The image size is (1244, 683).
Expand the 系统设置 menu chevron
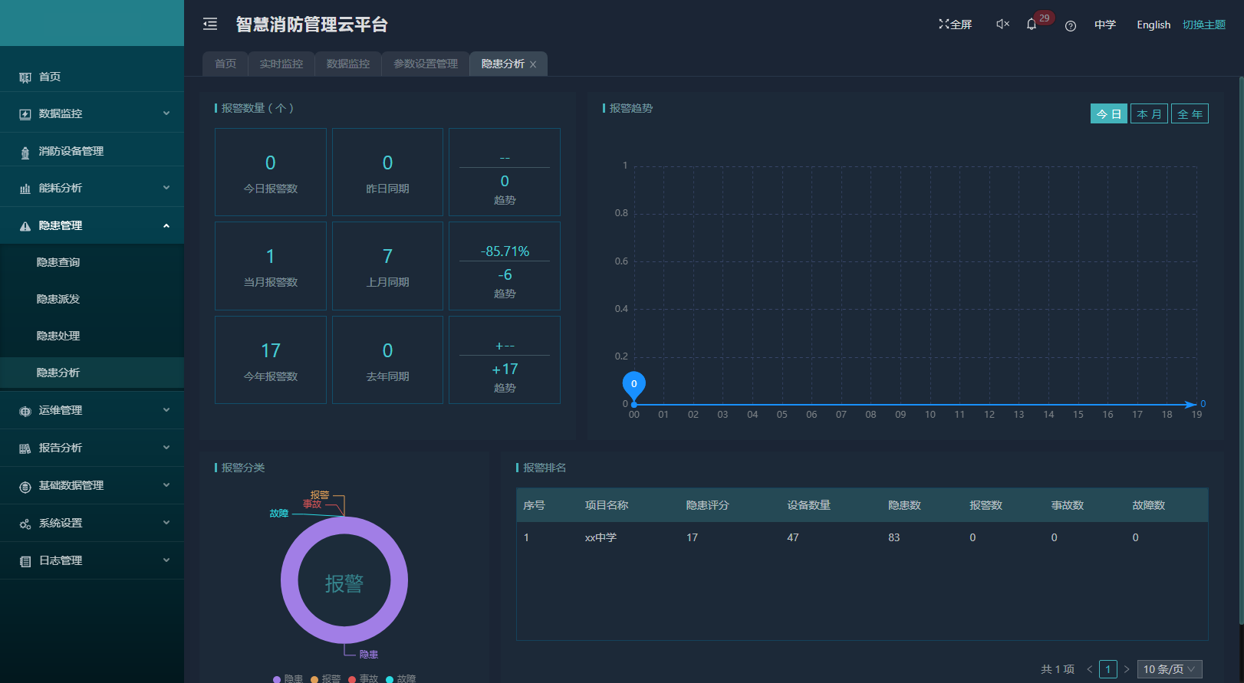(x=166, y=523)
